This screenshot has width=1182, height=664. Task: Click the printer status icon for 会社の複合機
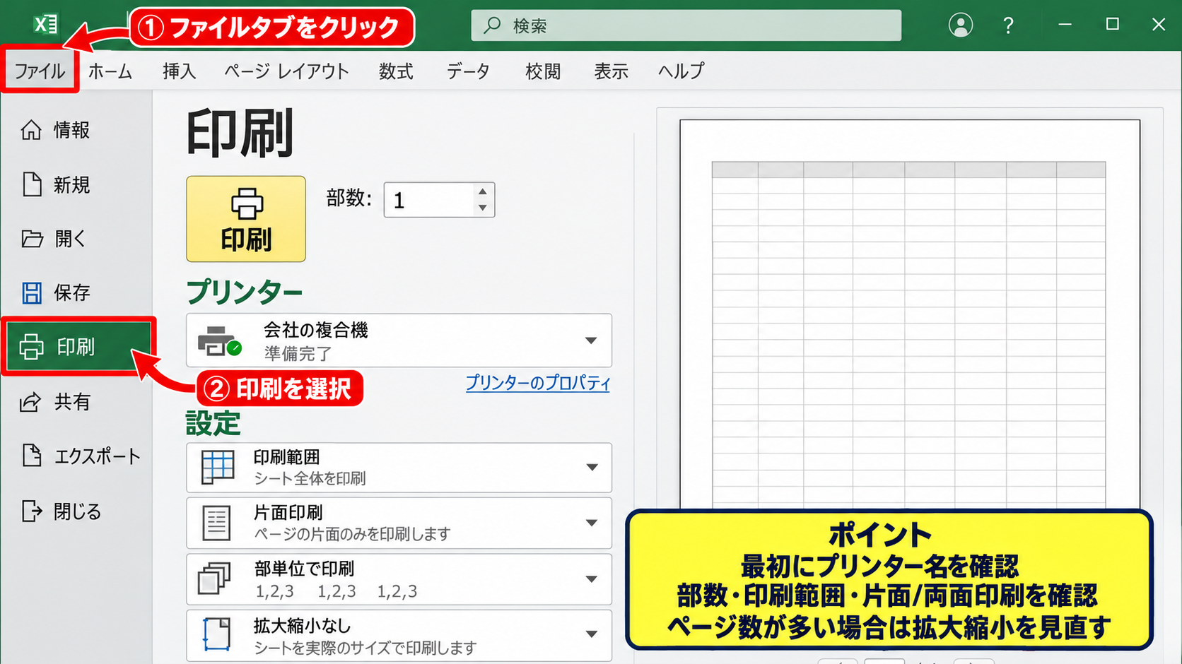[x=219, y=341]
